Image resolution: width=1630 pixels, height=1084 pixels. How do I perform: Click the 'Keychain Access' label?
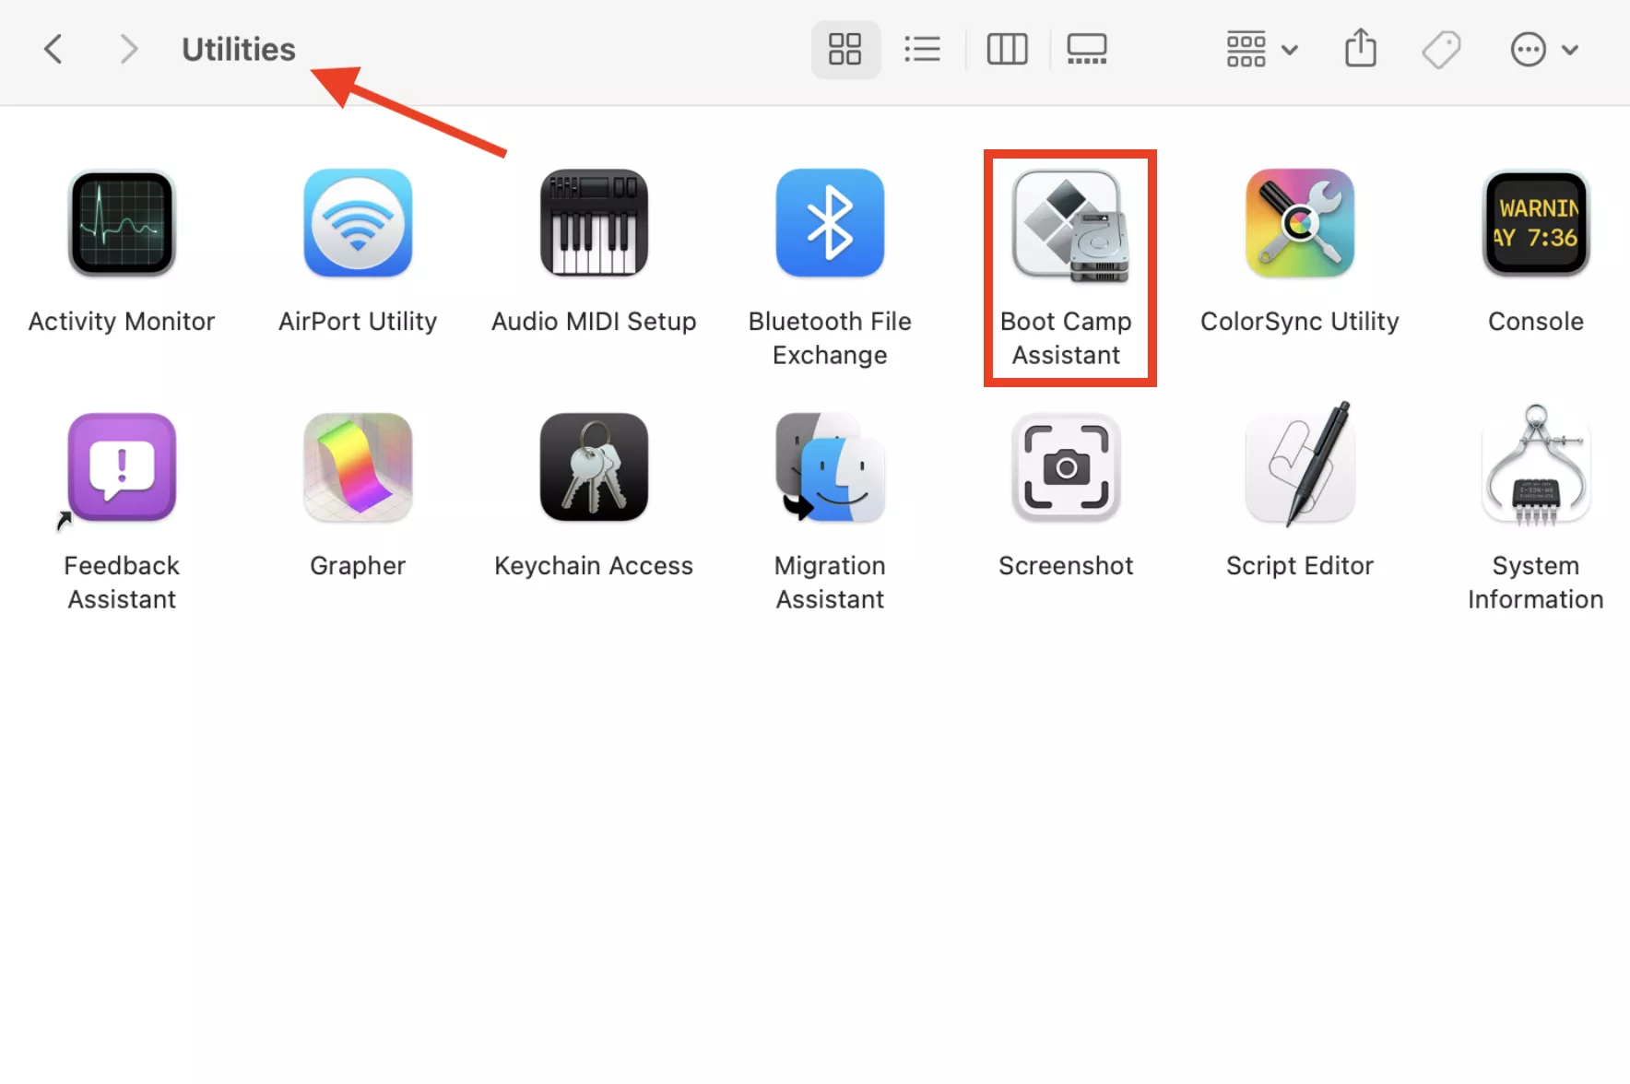[x=594, y=565]
